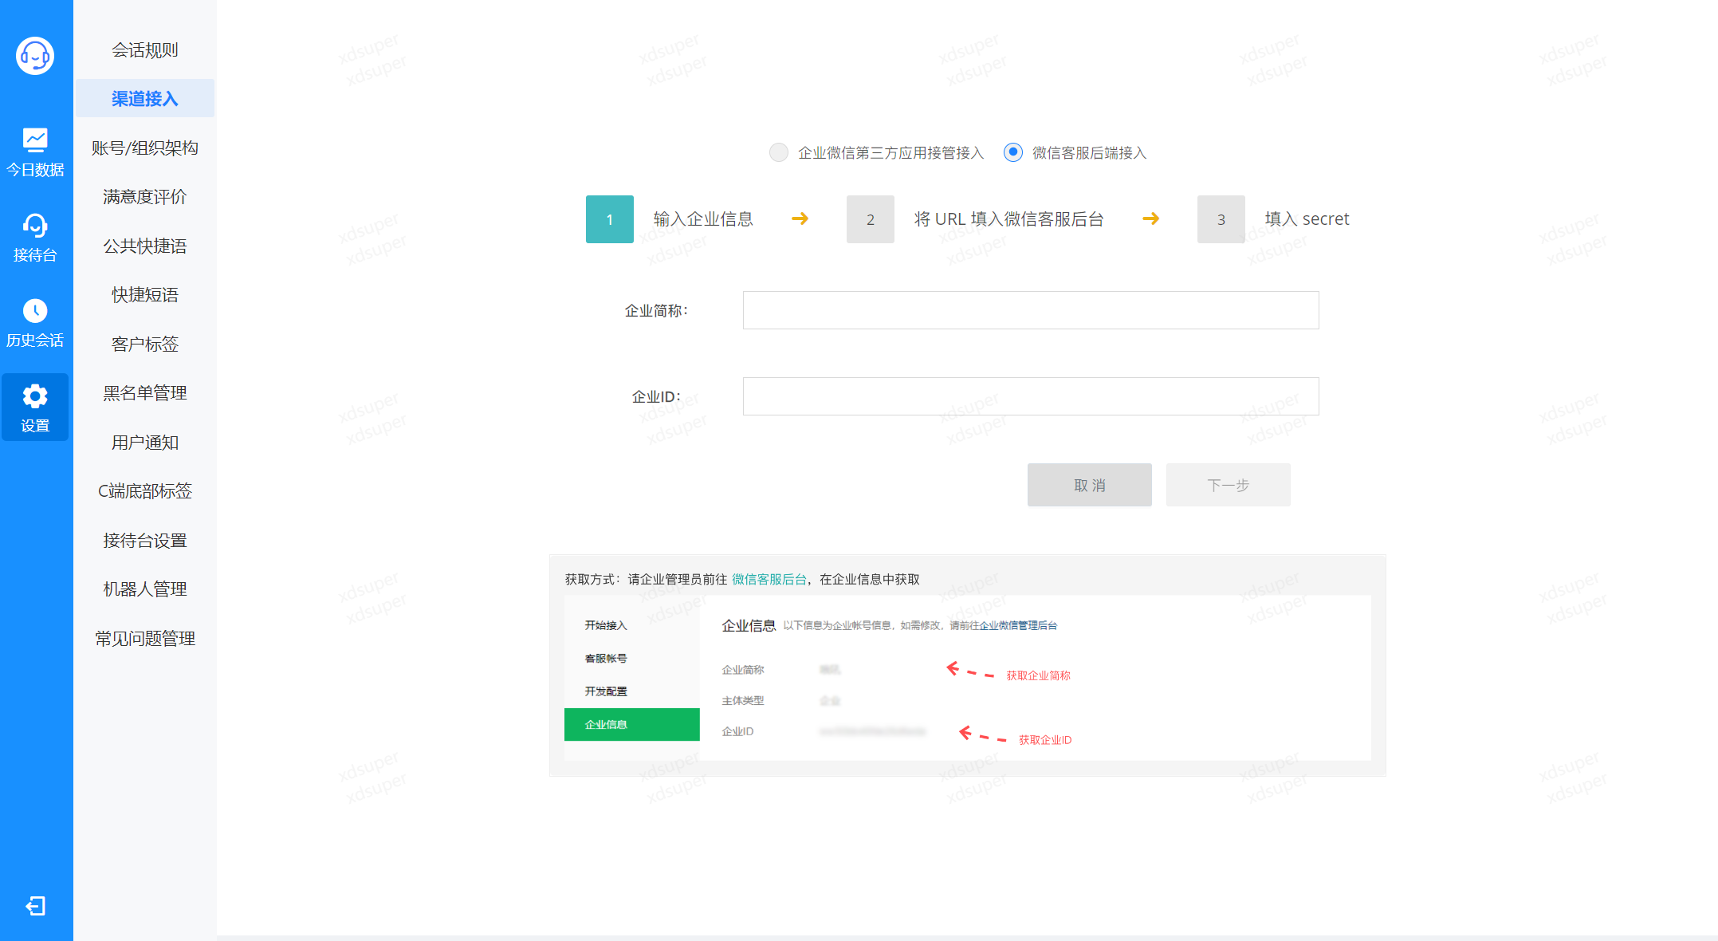Open 用户通知 menu item
The height and width of the screenshot is (941, 1718).
tap(145, 442)
